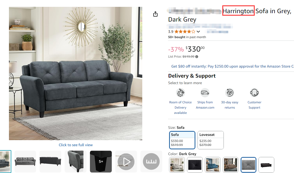Pick the brown sofa color swatch
The height and width of the screenshot is (173, 294).
click(231, 165)
